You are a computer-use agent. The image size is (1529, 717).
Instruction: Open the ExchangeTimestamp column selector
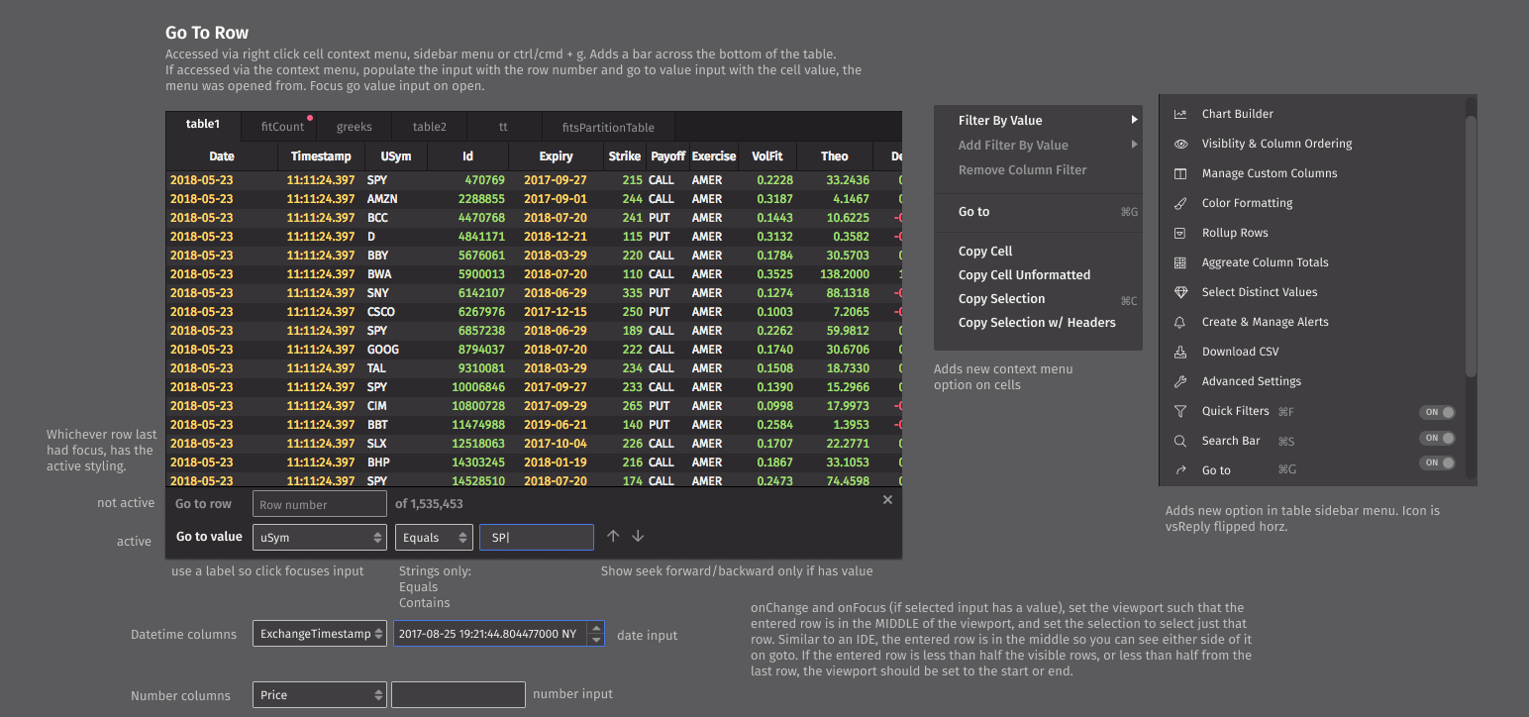pyautogui.click(x=319, y=633)
